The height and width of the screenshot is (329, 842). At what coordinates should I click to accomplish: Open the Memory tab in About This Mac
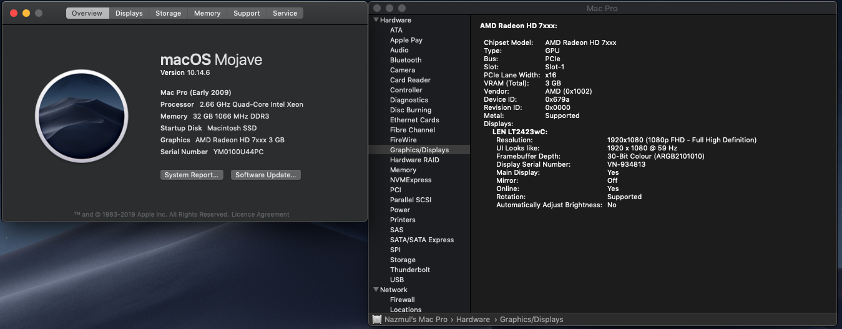207,13
